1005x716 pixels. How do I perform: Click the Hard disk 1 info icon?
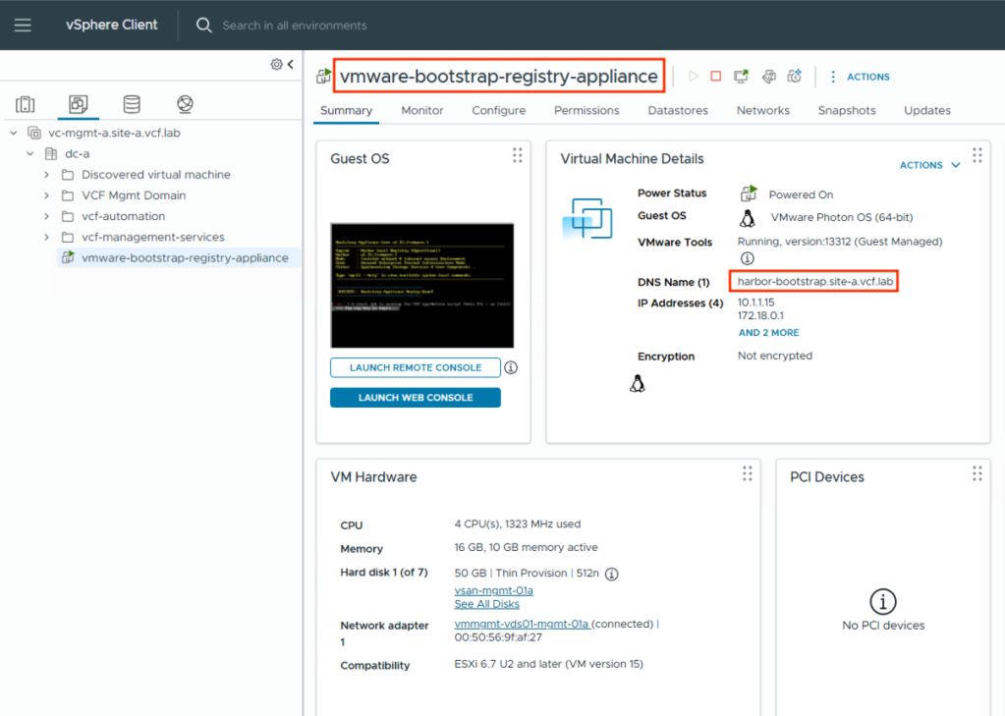point(611,574)
